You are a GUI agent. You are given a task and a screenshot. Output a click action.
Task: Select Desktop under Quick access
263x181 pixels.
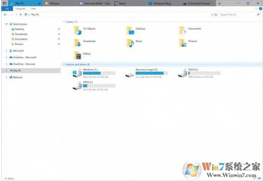pyautogui.click(x=18, y=29)
